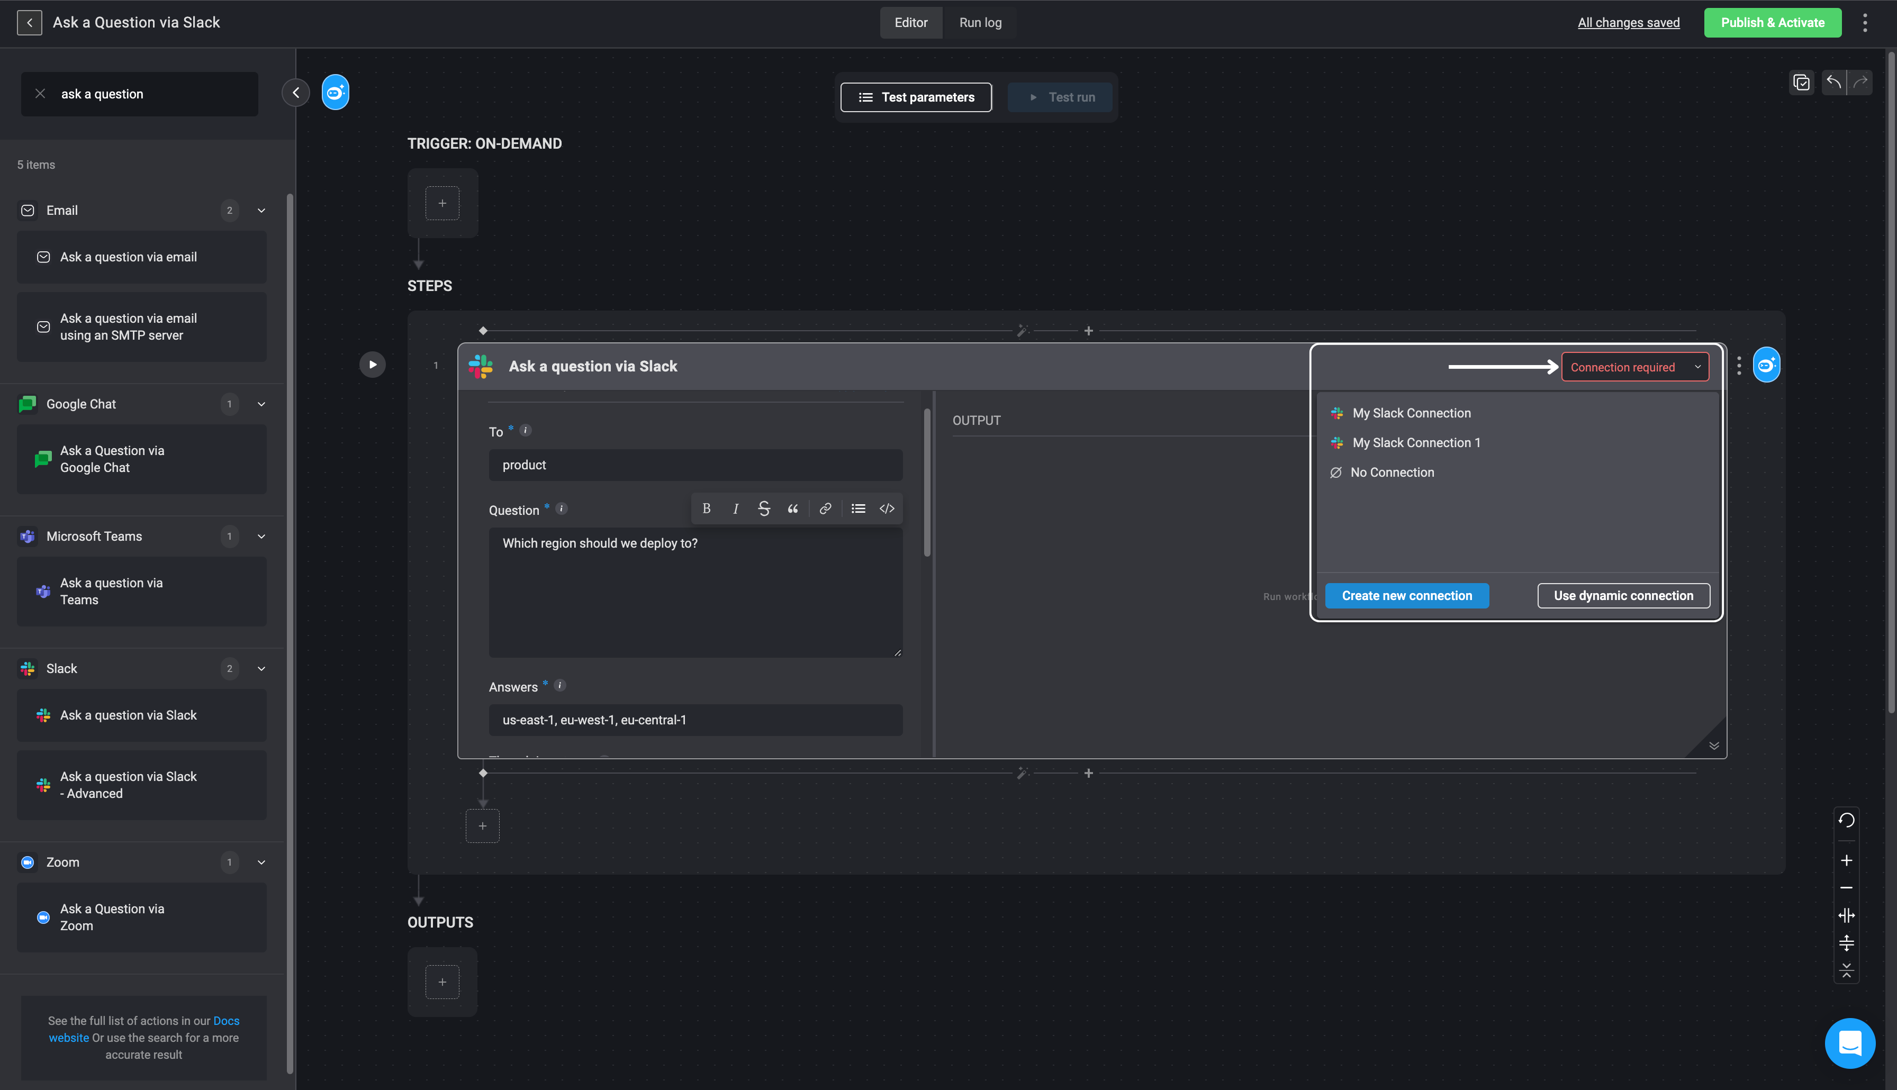Collapse the step card with double chevron

pyautogui.click(x=1713, y=746)
